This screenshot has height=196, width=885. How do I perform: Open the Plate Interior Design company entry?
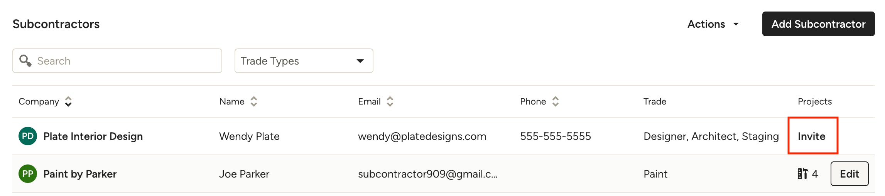point(93,136)
